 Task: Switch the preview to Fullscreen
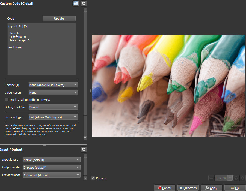point(188,188)
